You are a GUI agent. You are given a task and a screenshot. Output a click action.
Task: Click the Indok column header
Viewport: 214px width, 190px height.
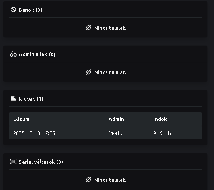[160, 119]
